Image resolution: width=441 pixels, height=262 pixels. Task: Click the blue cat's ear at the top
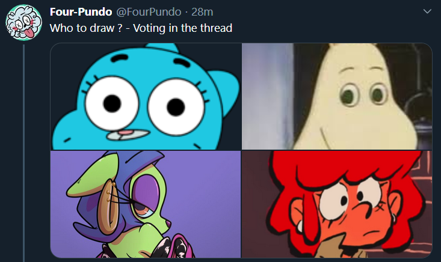[x=162, y=47]
